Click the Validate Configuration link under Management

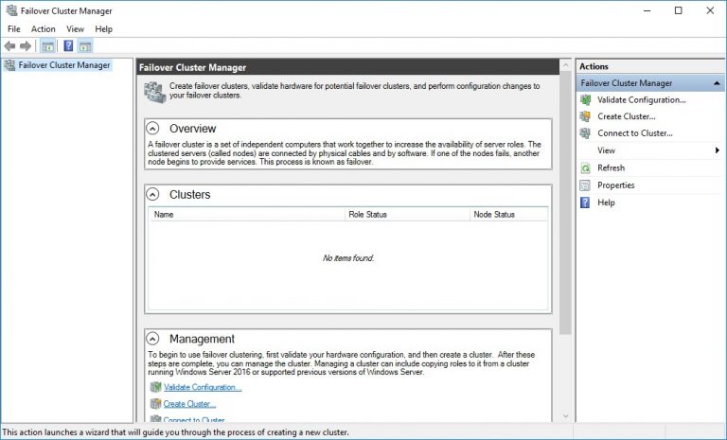tap(203, 387)
